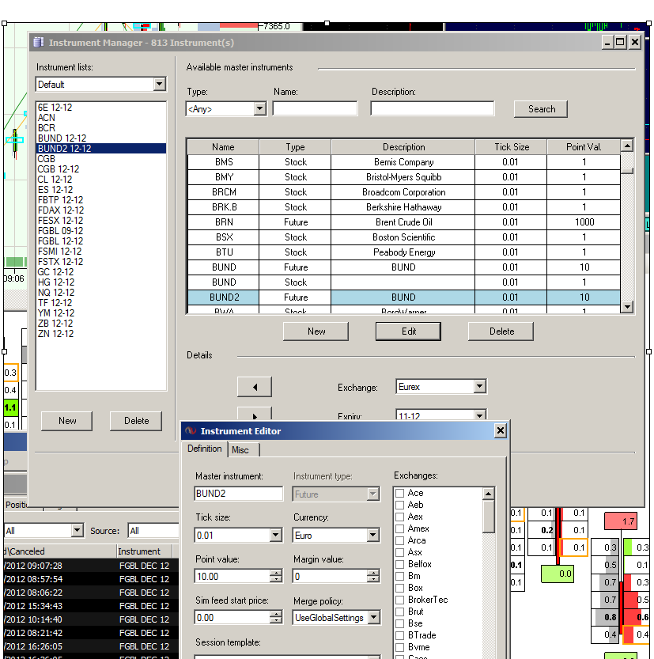
Task: Check the Ace exchange checkbox
Action: pos(400,493)
